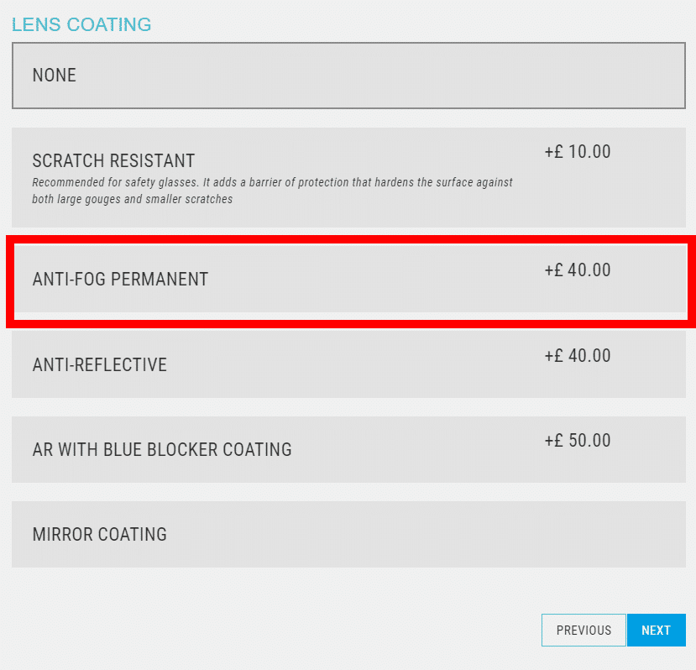
Task: Click the NEXT button
Action: [656, 631]
